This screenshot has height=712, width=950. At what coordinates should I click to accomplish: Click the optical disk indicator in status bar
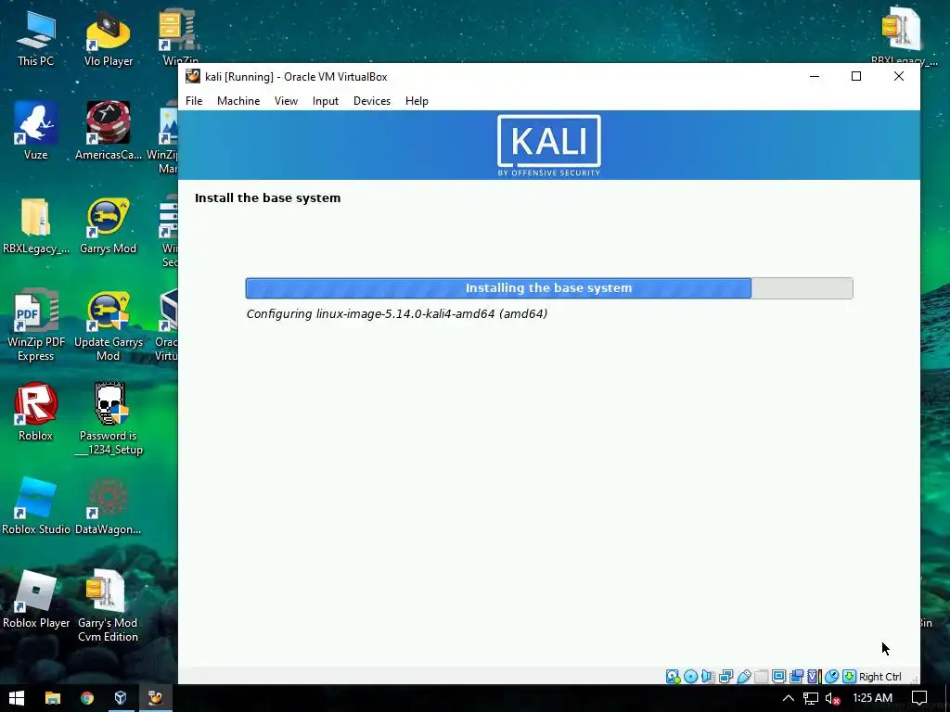[690, 676]
